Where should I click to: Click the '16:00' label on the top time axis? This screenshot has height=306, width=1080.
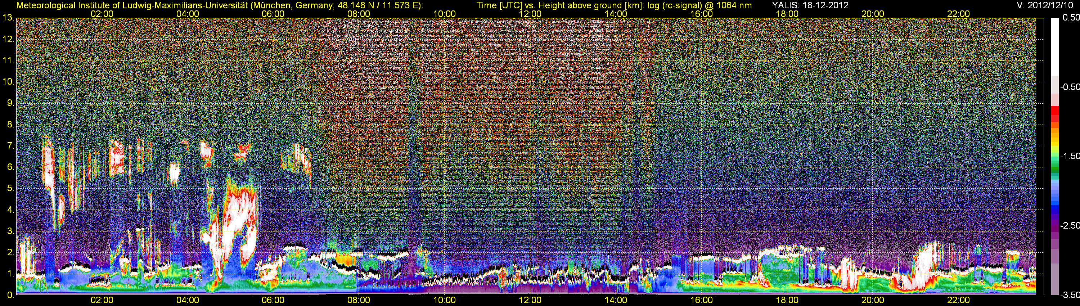701,14
